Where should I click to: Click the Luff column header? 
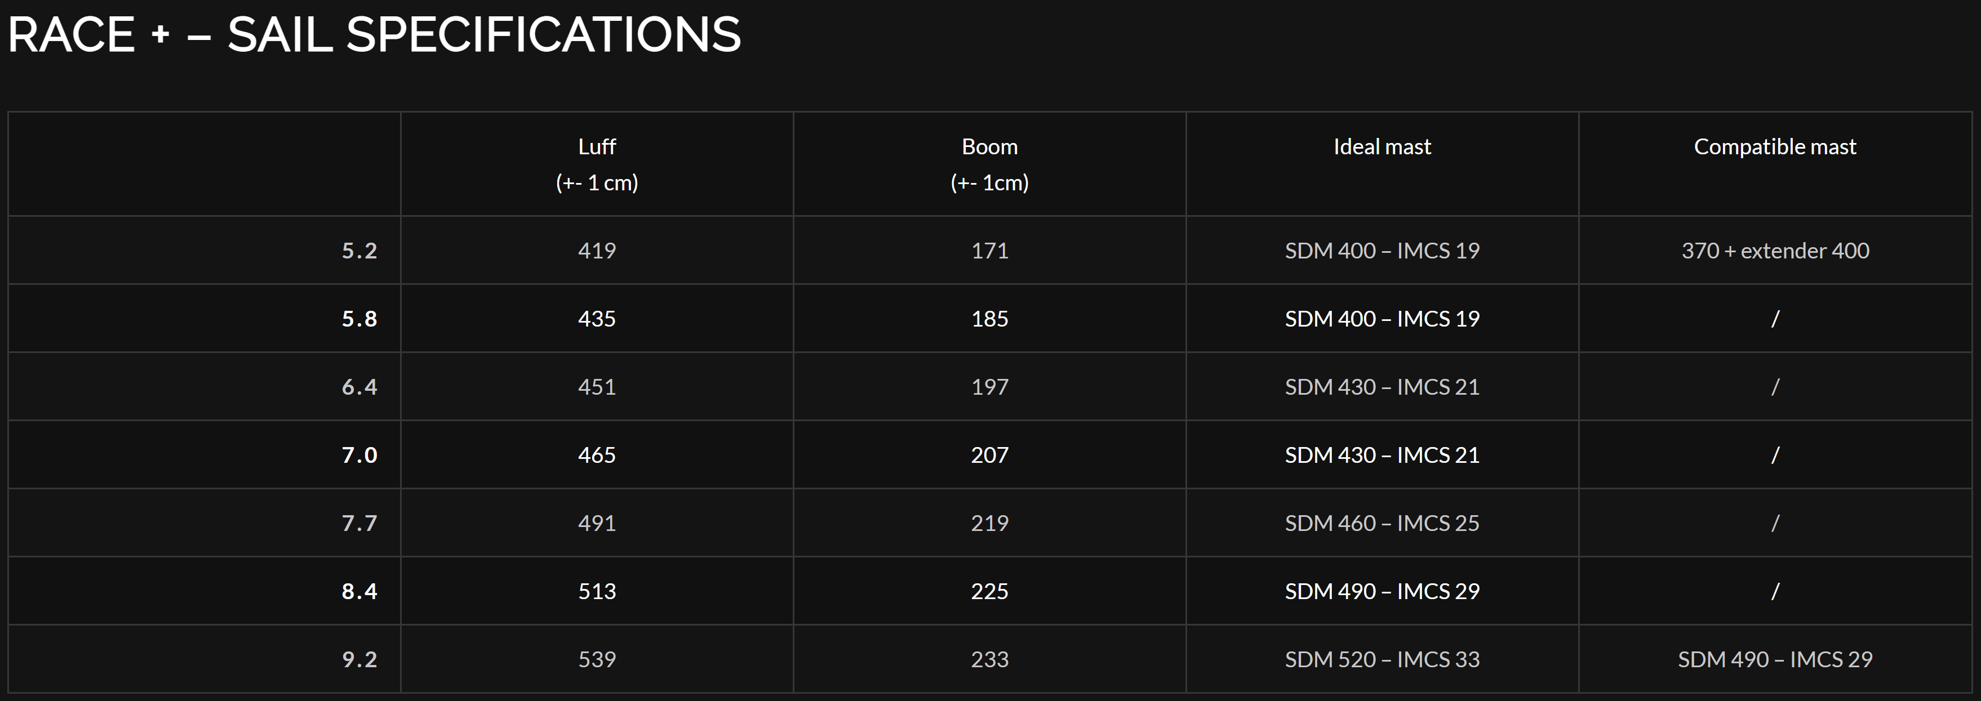pyautogui.click(x=597, y=164)
